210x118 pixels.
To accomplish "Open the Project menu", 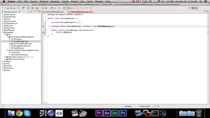I will [74, 1].
